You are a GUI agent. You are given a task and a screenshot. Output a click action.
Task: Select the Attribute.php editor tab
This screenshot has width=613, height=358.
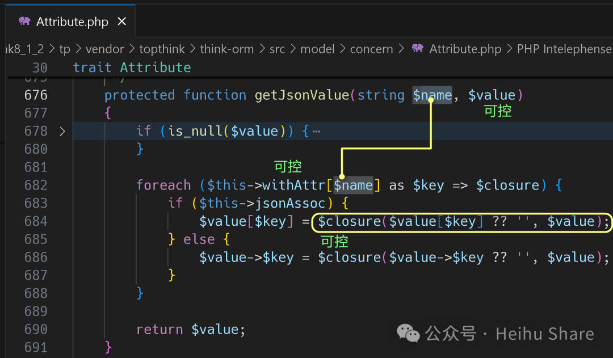point(71,22)
